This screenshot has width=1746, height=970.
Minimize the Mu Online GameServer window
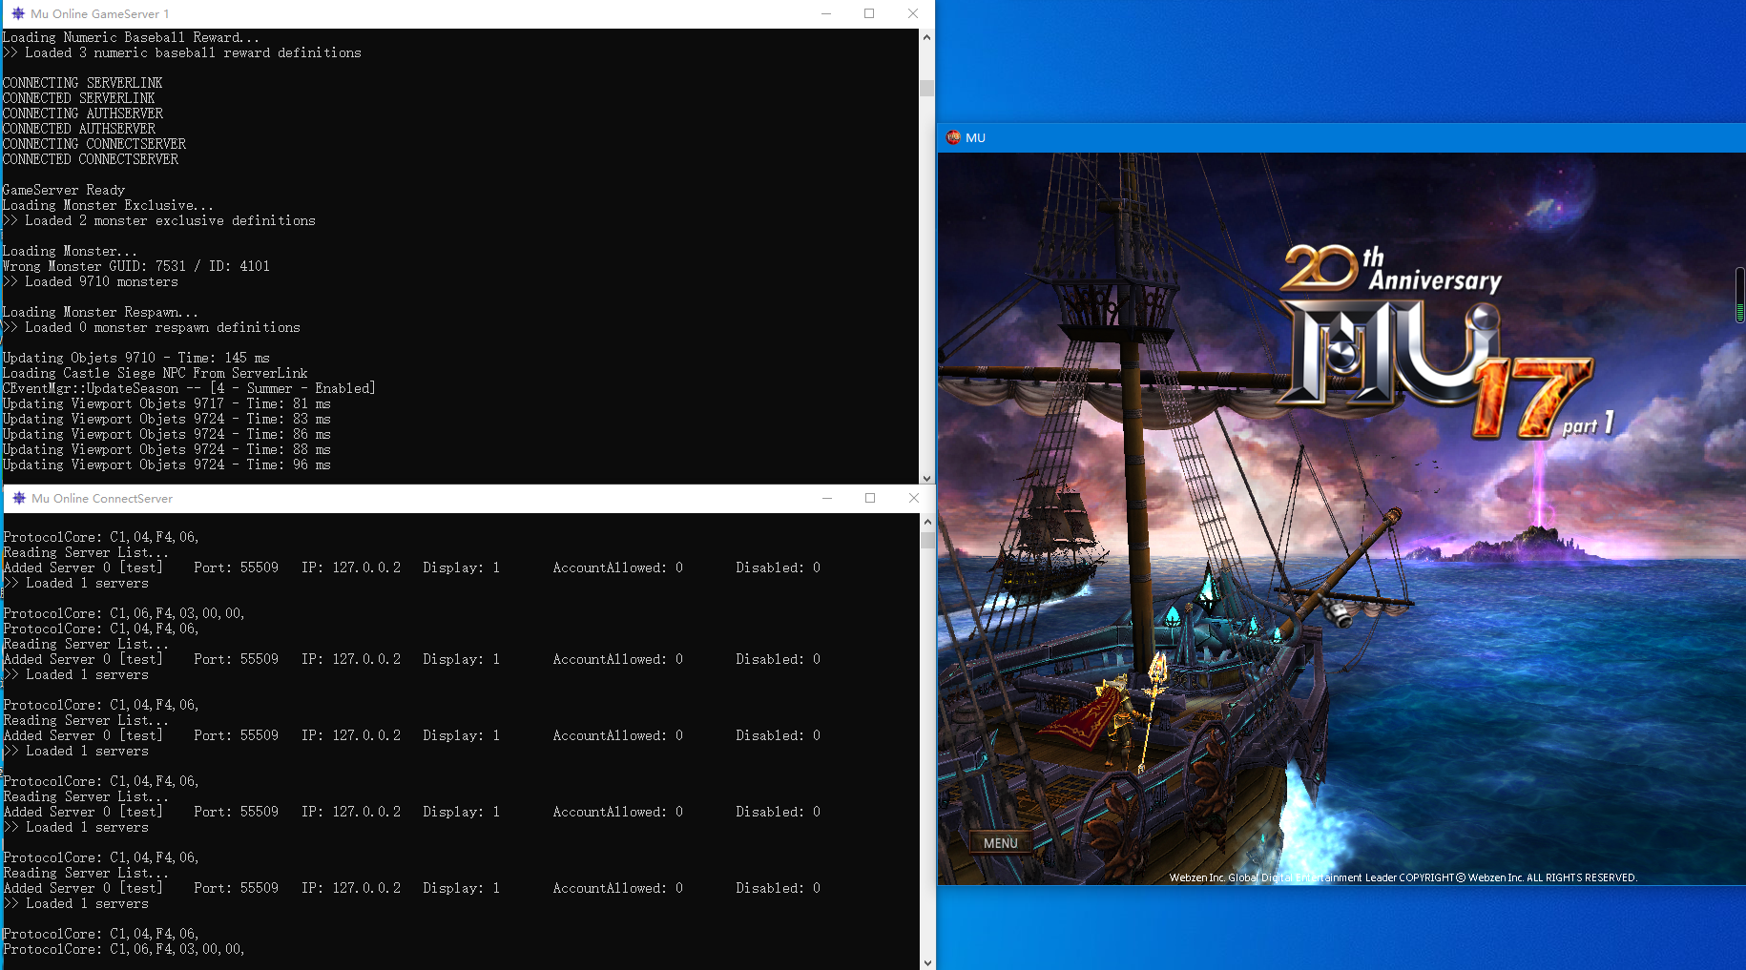(x=826, y=14)
